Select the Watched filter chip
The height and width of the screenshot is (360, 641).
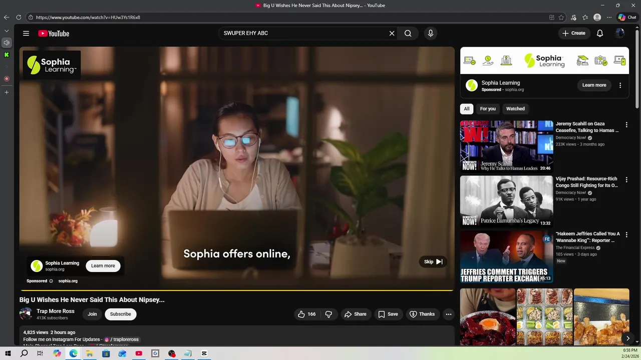[515, 108]
